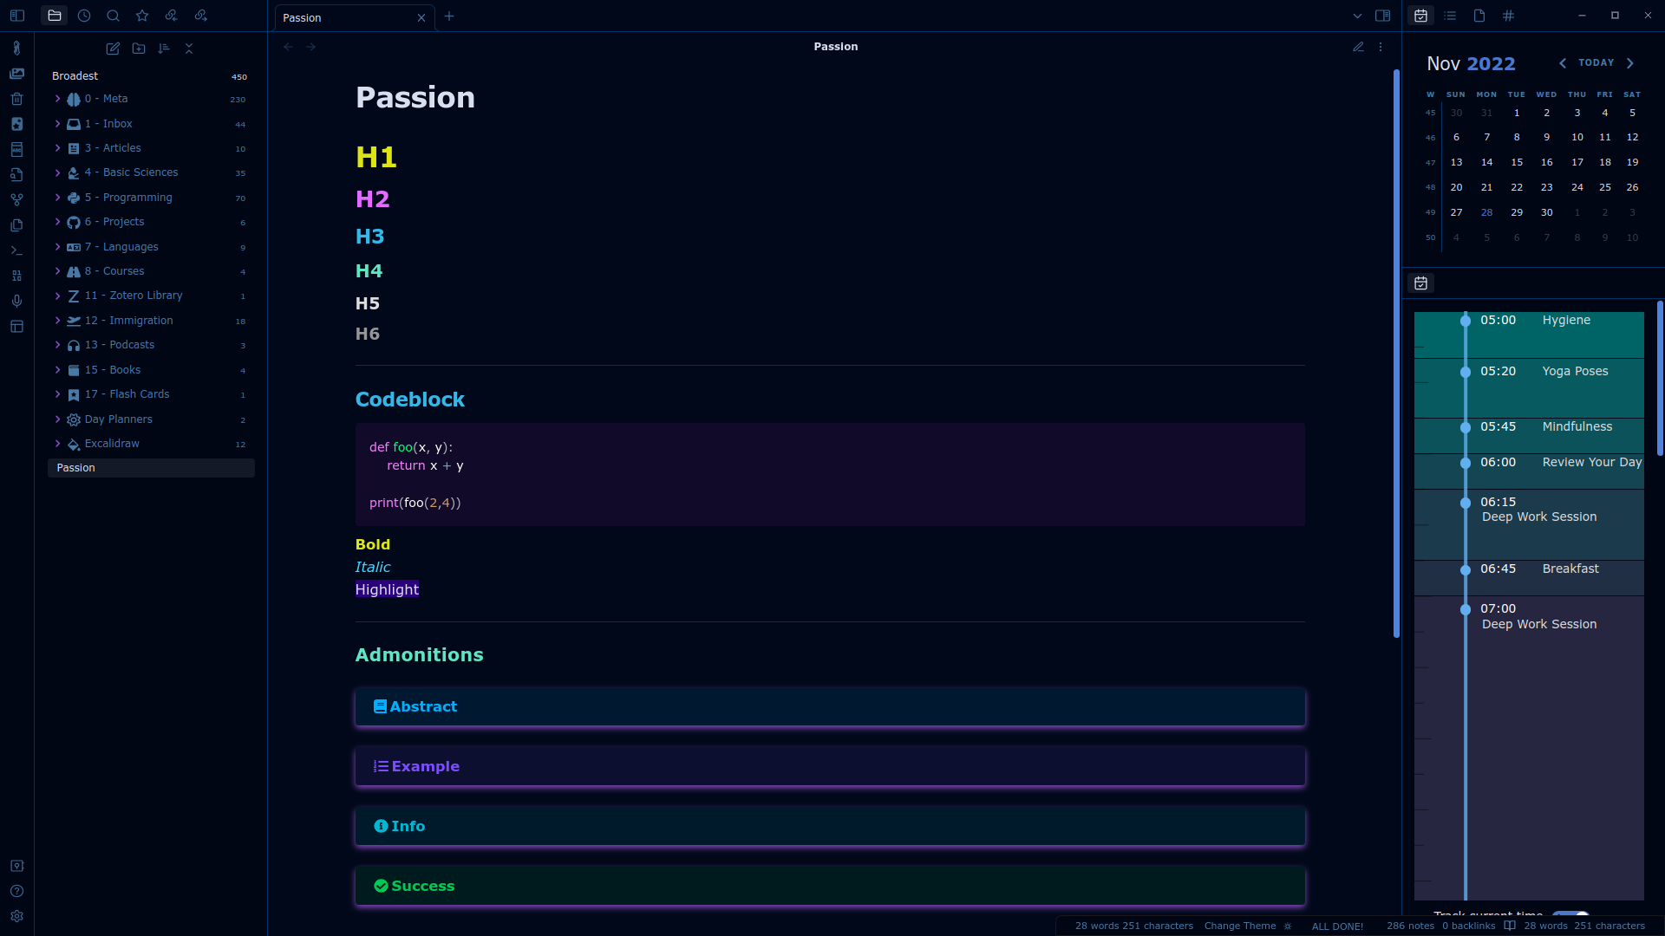The width and height of the screenshot is (1665, 936).
Task: Open recent files clock icon
Action: [x=84, y=16]
